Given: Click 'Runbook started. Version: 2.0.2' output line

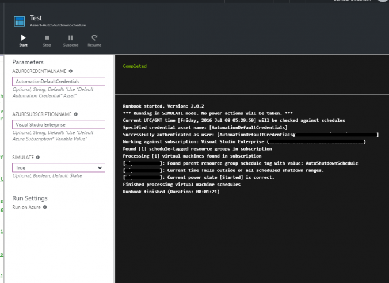Looking at the screenshot, I should [163, 106].
